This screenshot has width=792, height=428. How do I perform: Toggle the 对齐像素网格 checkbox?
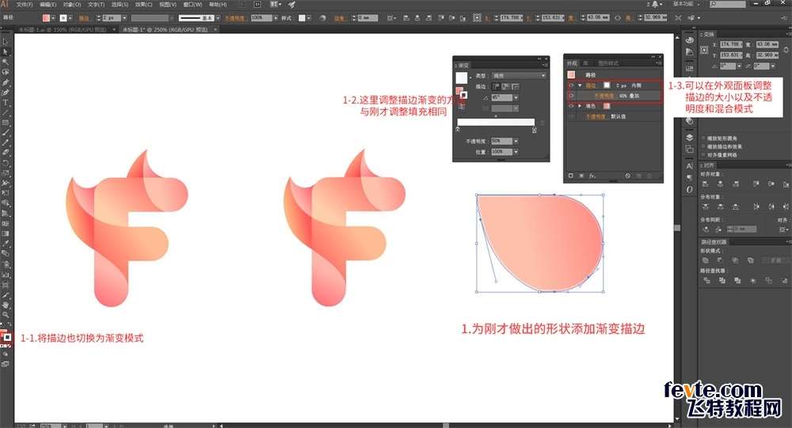click(x=703, y=154)
